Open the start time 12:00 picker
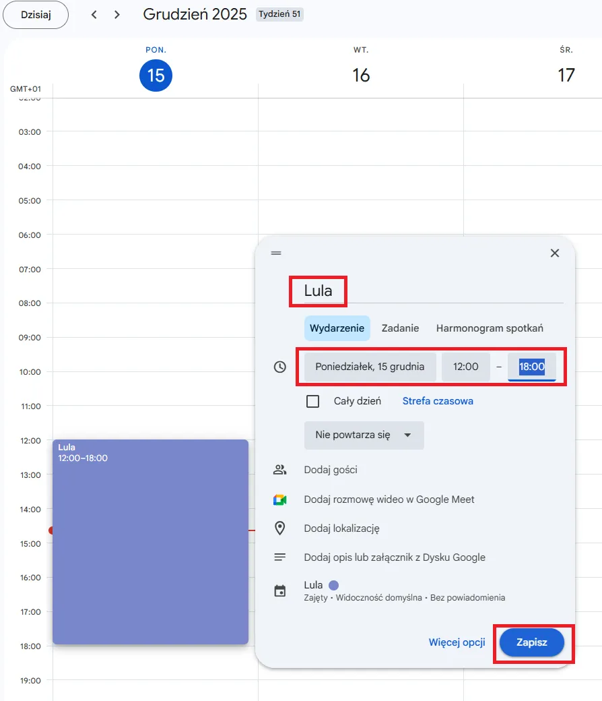This screenshot has height=701, width=602. (x=465, y=367)
